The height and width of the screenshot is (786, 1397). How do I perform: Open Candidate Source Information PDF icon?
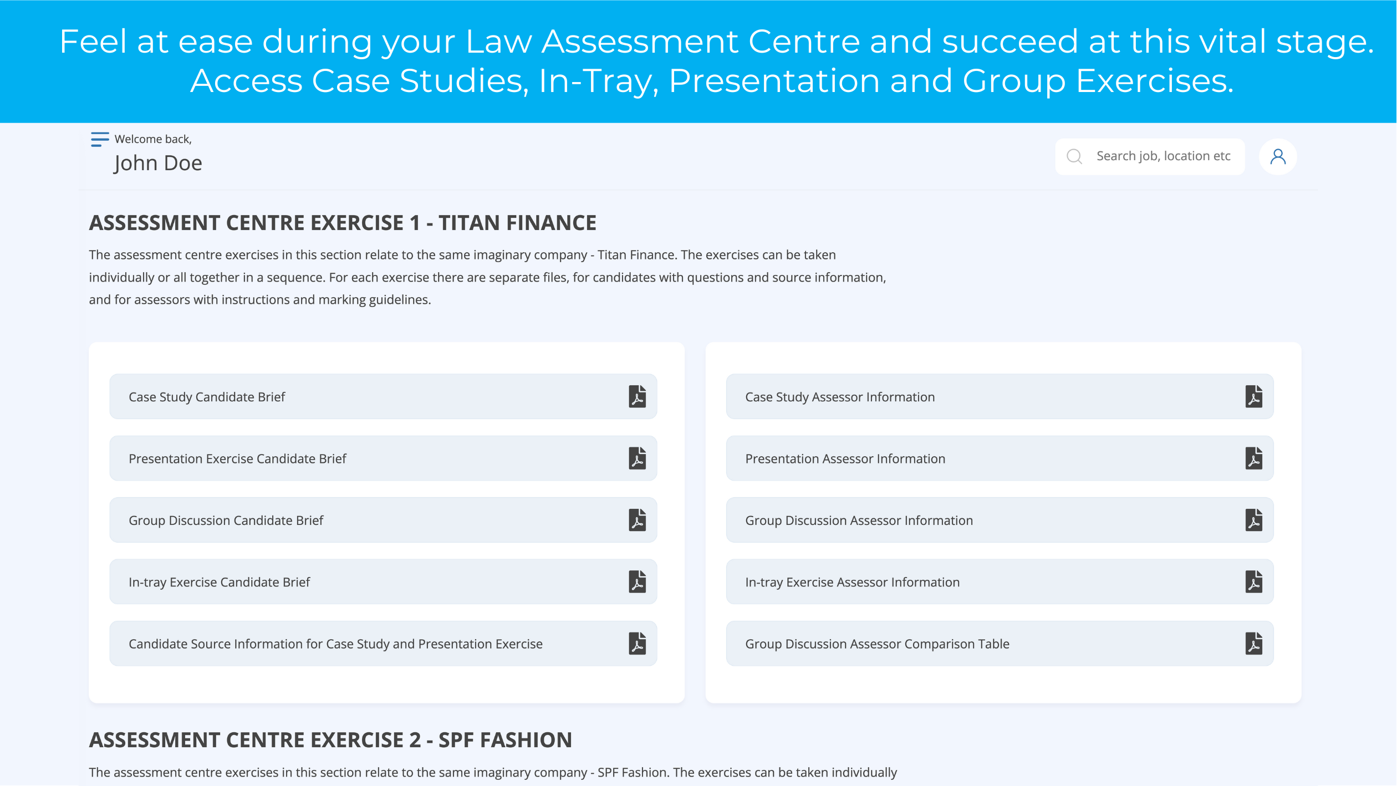click(637, 643)
